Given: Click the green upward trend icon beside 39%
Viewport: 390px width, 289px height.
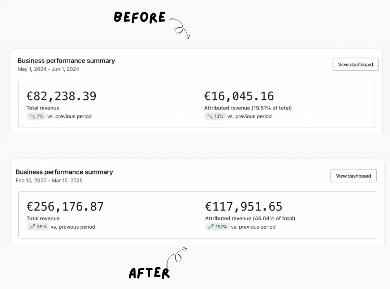Looking at the screenshot, I should (32, 227).
